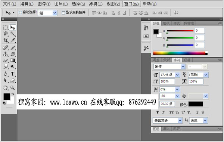
Task: Enable the 自动选择 checkbox
Action: pyautogui.click(x=21, y=13)
